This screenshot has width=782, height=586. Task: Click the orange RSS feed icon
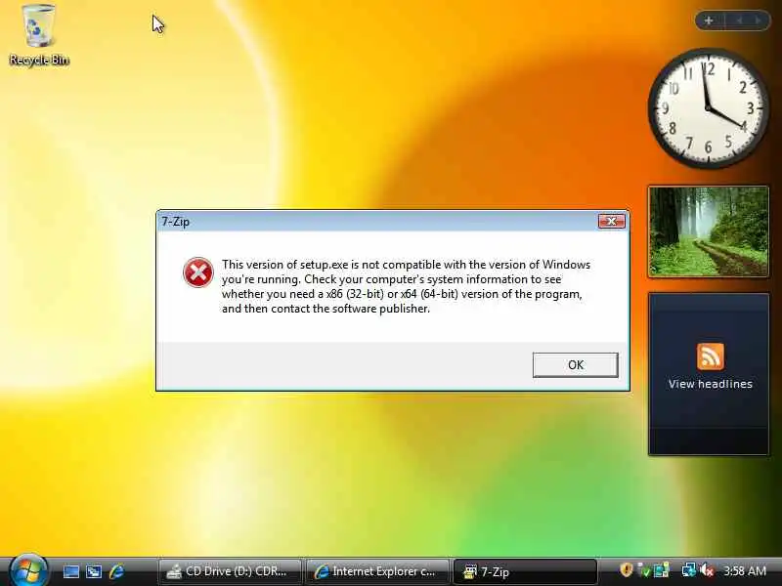click(711, 356)
